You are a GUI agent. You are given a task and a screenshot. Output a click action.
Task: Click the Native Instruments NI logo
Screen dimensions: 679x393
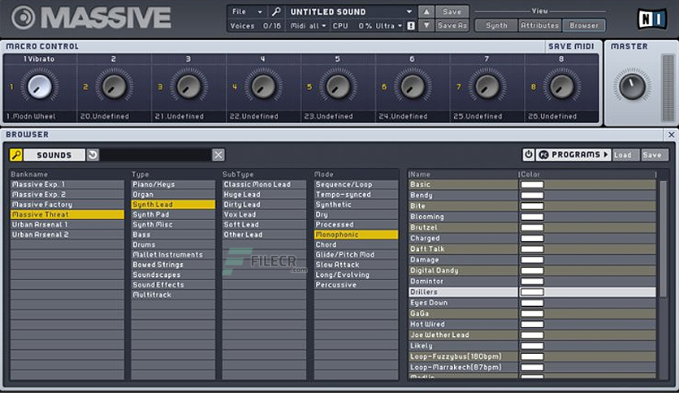pyautogui.click(x=651, y=19)
